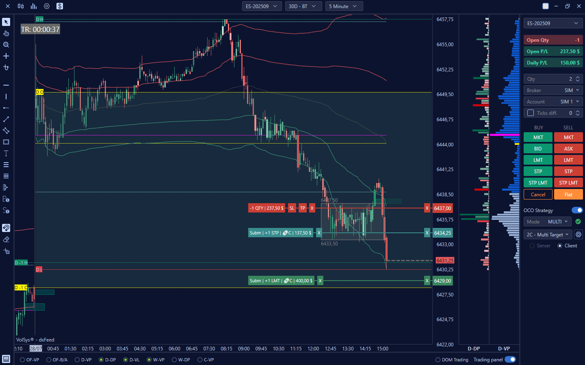Image resolution: width=585 pixels, height=365 pixels.
Task: Select the rectangle drawing tool
Action: point(6,142)
